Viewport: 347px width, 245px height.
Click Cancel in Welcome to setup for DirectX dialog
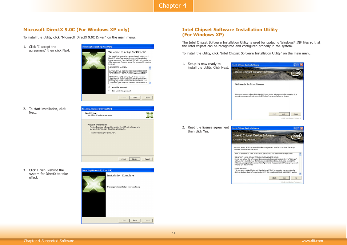click(147, 97)
